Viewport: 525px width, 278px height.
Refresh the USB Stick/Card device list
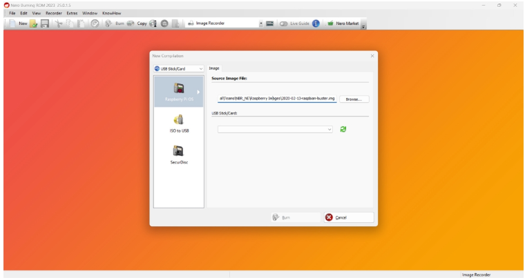(343, 128)
